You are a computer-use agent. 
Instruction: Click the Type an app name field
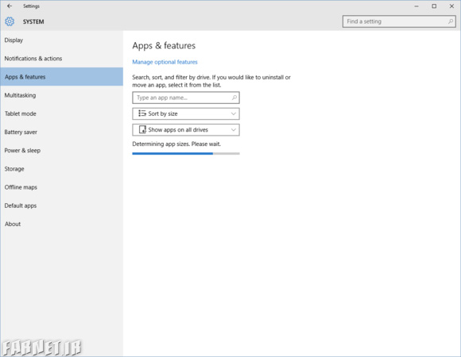(186, 98)
